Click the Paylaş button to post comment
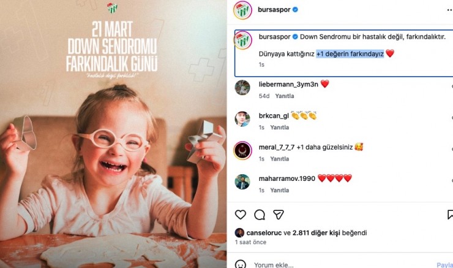This screenshot has height=268, width=453. click(x=444, y=264)
